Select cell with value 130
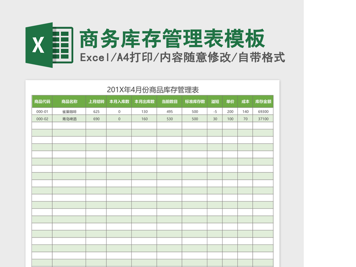356x267 pixels. [144, 112]
